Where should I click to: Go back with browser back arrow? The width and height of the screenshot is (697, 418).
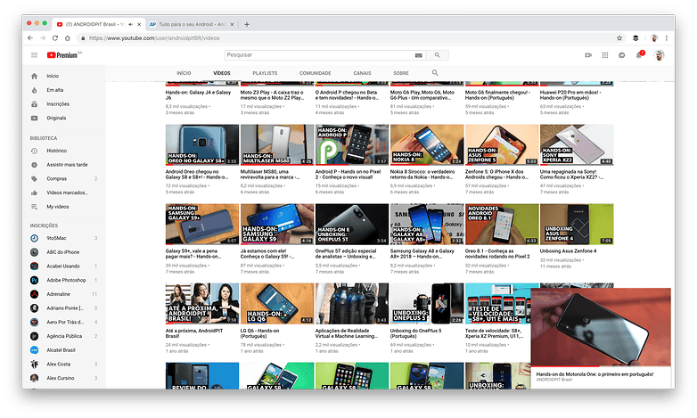point(30,38)
